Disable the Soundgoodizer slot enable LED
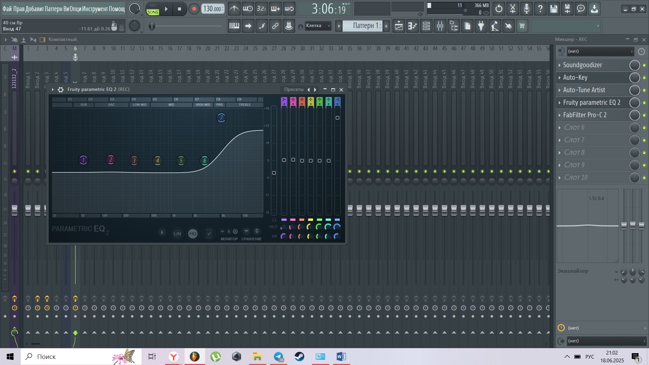649x365 pixels. (644, 65)
